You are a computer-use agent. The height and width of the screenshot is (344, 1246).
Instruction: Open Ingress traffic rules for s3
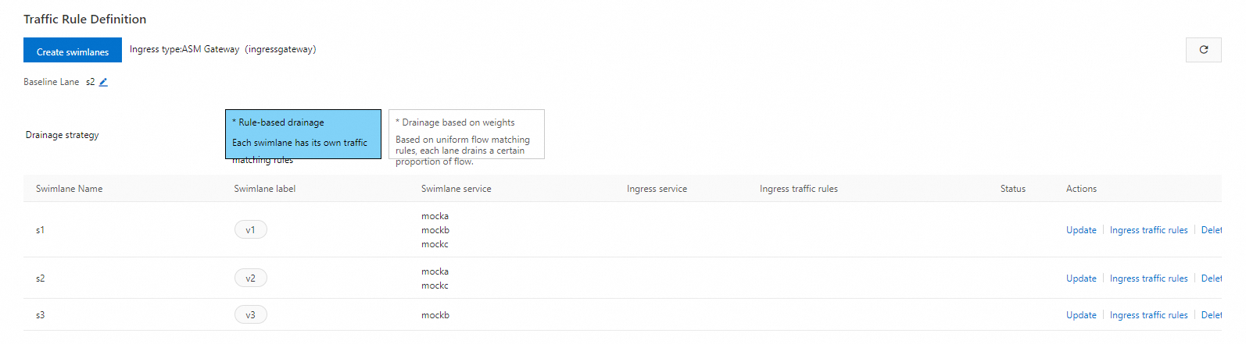point(1148,315)
